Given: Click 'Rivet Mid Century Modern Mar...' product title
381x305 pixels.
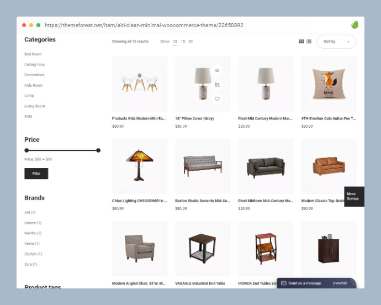Looking at the screenshot, I should 265,118.
